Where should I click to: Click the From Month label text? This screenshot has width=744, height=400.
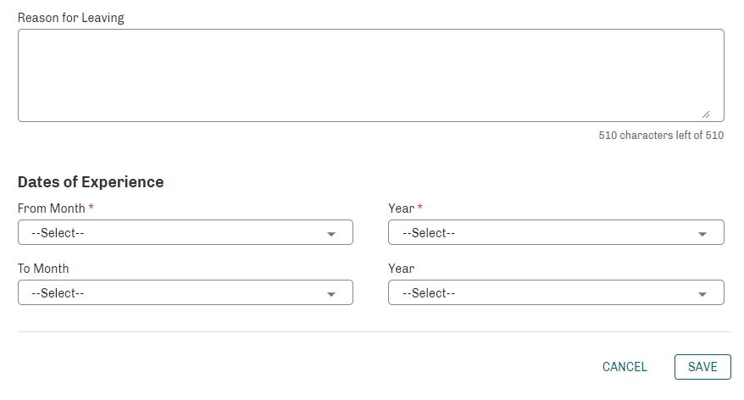pyautogui.click(x=51, y=208)
